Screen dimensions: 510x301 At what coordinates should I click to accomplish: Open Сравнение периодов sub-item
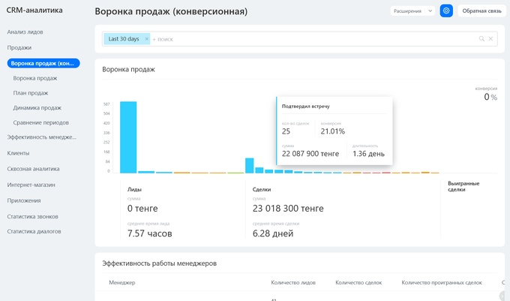pos(41,122)
